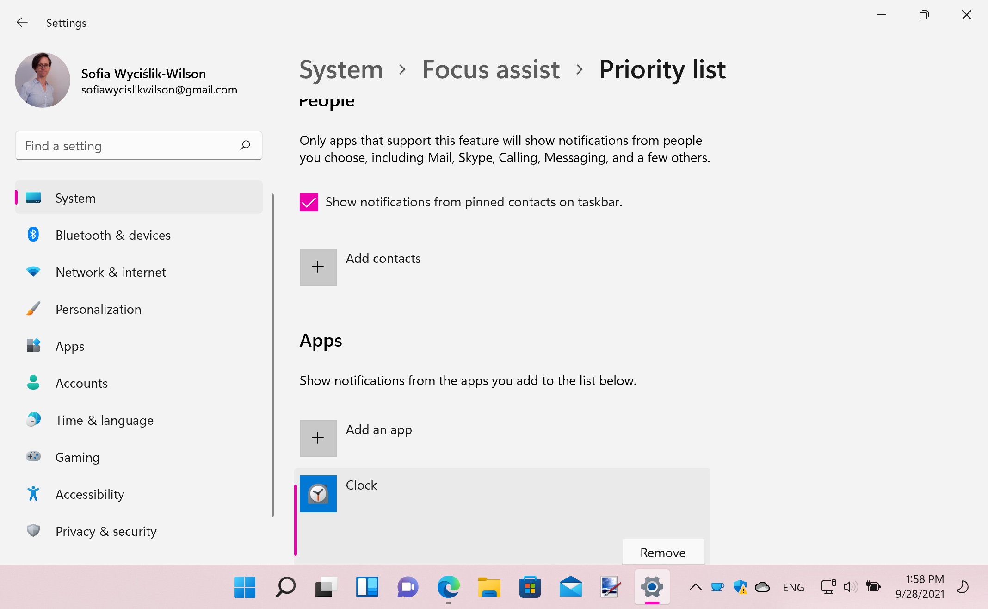Viewport: 988px width, 609px height.
Task: Open Time & language settings
Action: click(105, 420)
